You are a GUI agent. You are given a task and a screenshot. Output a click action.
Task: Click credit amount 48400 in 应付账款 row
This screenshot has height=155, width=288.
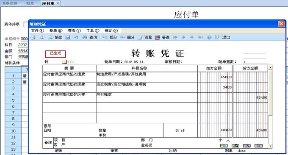250,97
